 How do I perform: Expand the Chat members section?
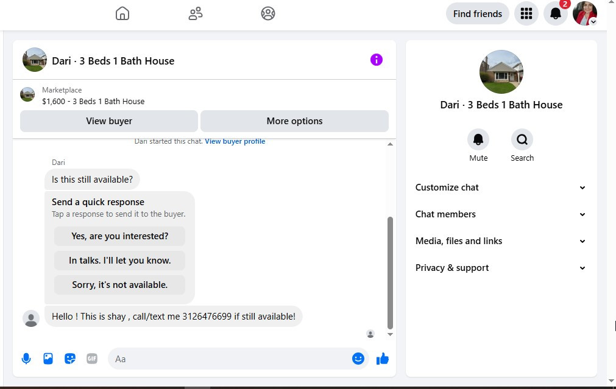pyautogui.click(x=501, y=214)
